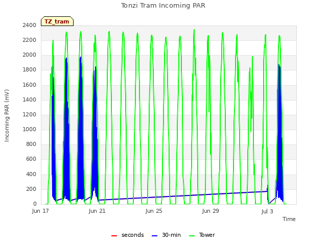Toggle the 'seconds' legend entry
Screen dimensions: 327x245
pos(127,235)
